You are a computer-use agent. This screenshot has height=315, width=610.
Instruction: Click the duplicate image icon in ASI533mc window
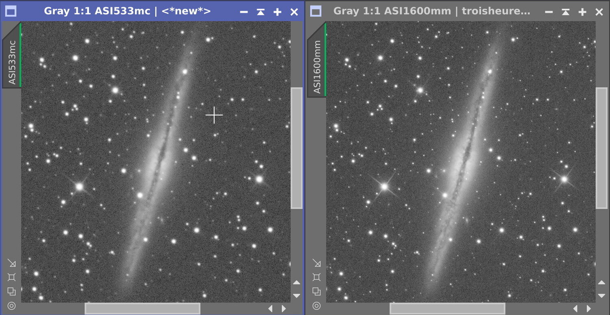[x=11, y=291]
